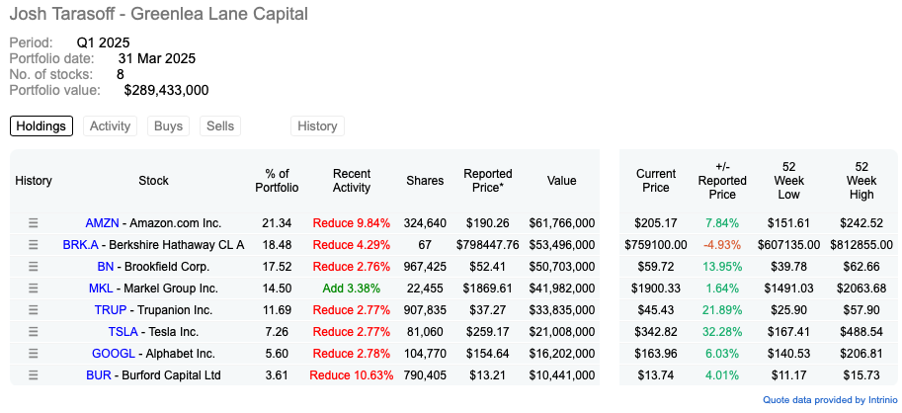
Task: Open the BN ticker link
Action: pos(106,267)
